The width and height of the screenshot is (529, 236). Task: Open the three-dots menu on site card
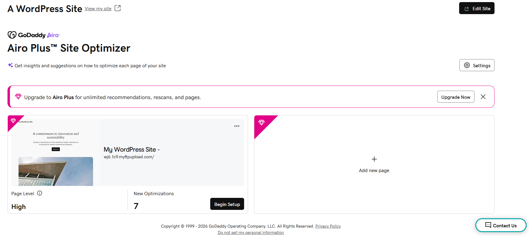coord(237,126)
